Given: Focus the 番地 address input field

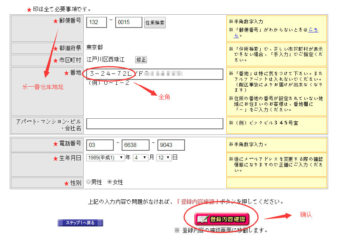Looking at the screenshot, I should point(154,74).
